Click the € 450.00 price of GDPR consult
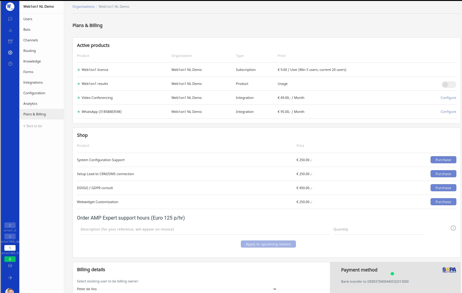Image resolution: width=462 pixels, height=293 pixels. click(x=304, y=188)
